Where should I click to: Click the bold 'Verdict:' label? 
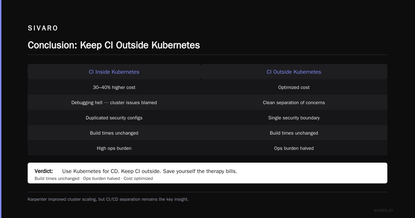44,171
